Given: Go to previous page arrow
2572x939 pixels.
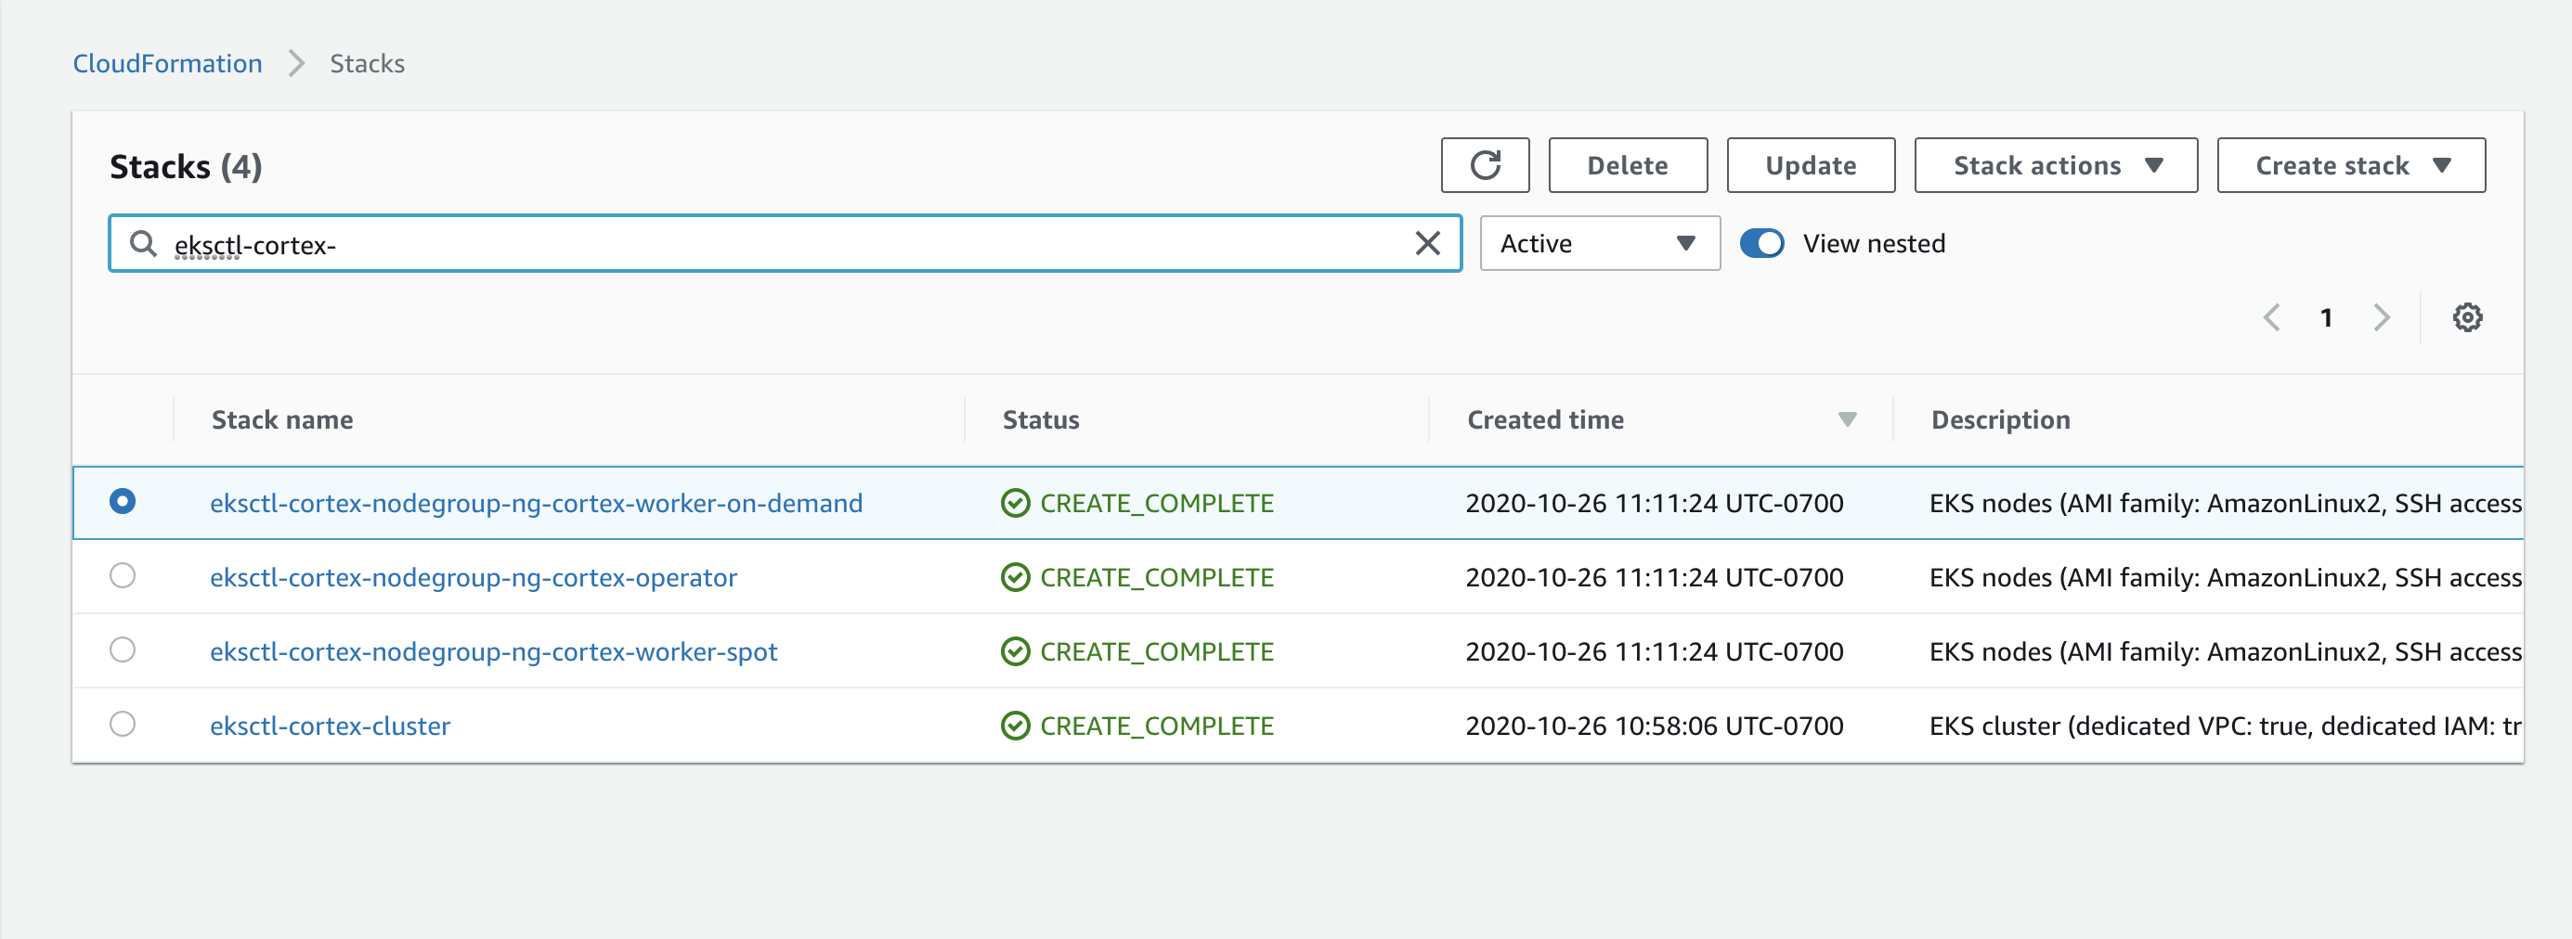Looking at the screenshot, I should tap(2271, 317).
